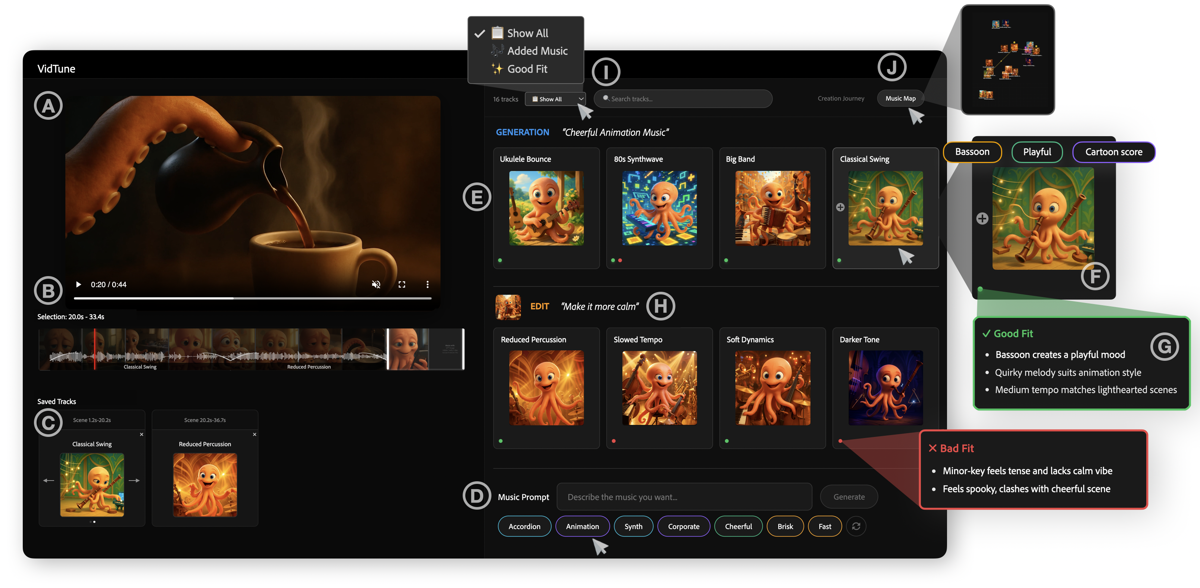Enable the Cheerful mood tag
Viewport: 1200px width, 588px height.
coord(738,526)
